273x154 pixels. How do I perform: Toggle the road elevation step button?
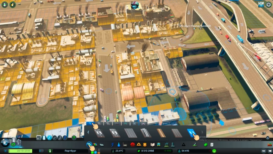click(44, 138)
